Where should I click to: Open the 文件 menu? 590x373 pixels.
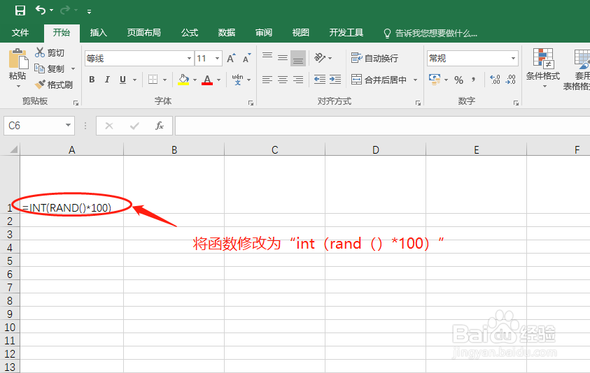pos(20,33)
